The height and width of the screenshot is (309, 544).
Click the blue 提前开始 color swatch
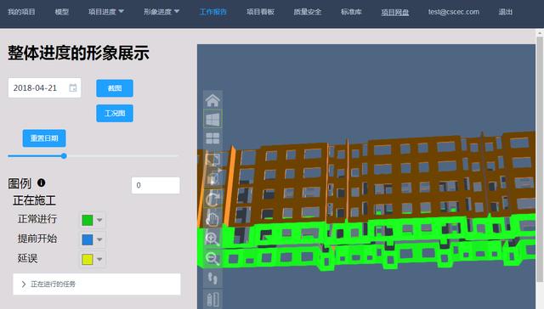[x=87, y=239]
